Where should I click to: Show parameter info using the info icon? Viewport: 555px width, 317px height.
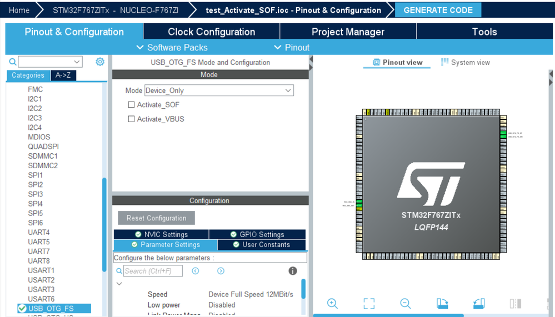[293, 271]
